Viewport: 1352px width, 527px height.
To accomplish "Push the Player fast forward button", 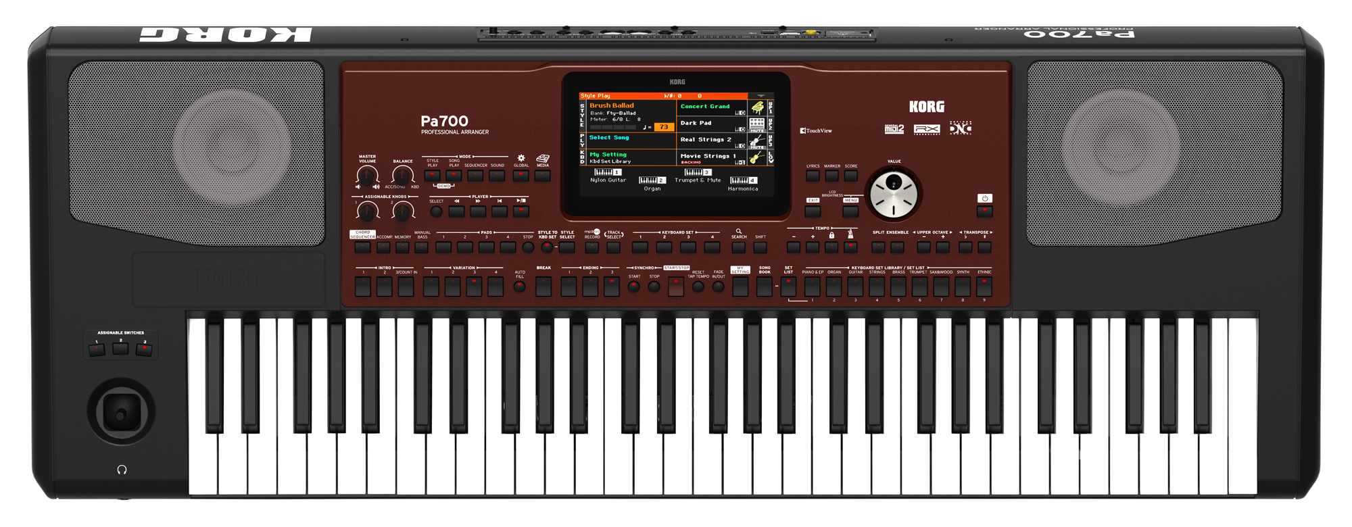I will pos(478,211).
